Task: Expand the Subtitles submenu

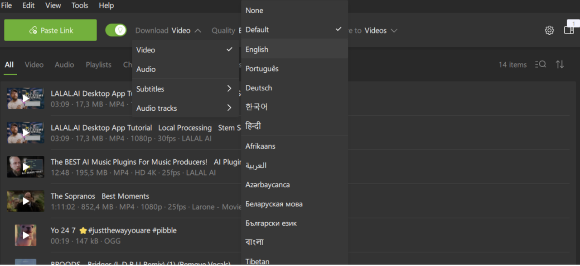Action: (x=185, y=89)
